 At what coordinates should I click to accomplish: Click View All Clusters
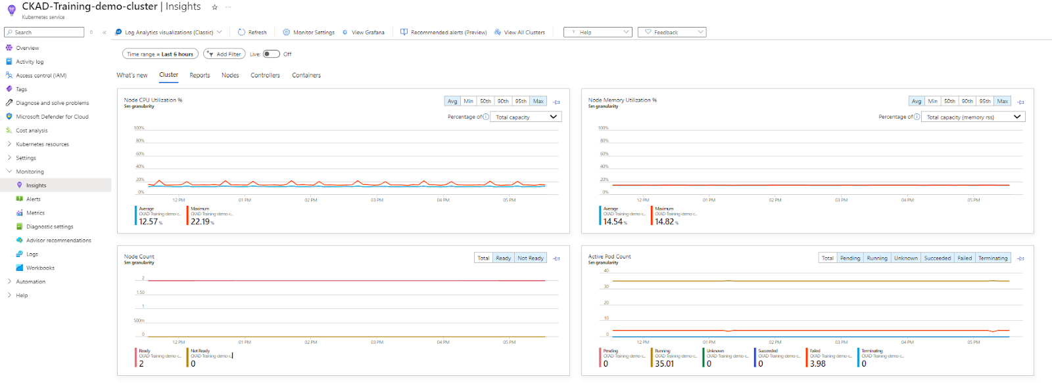pos(519,32)
